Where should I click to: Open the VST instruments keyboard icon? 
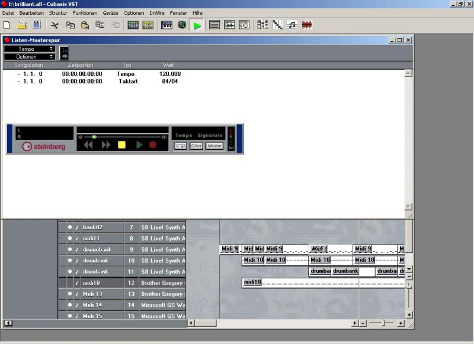pyautogui.click(x=166, y=25)
